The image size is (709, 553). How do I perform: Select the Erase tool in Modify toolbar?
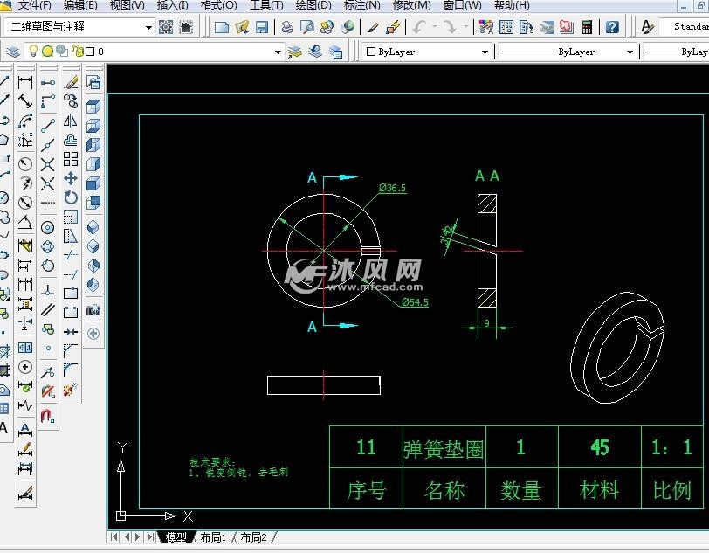tap(71, 83)
